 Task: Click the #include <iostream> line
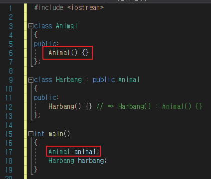69,7
